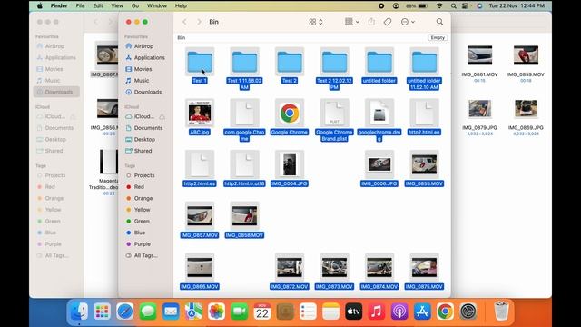Select the ABC.jpg thumbnail
The height and width of the screenshot is (327, 581).
tap(200, 113)
